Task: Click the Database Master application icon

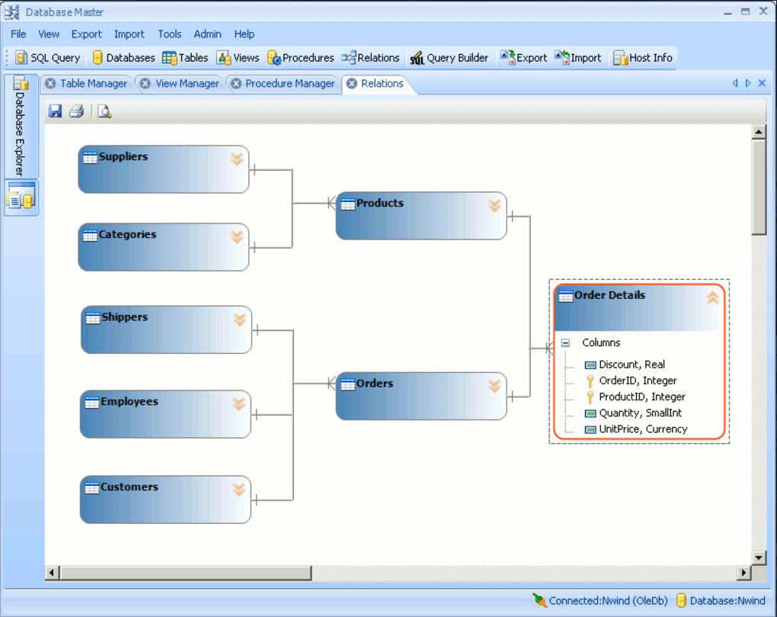Action: coord(12,12)
